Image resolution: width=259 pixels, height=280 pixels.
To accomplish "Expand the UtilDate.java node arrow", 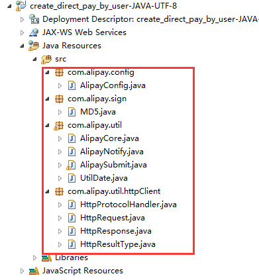I will coord(60,178).
